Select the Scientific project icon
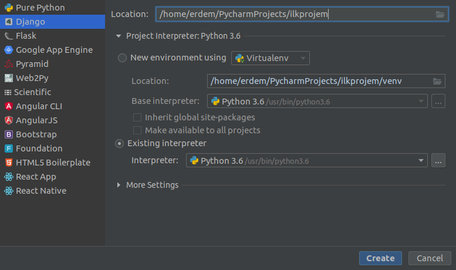 click(x=8, y=92)
